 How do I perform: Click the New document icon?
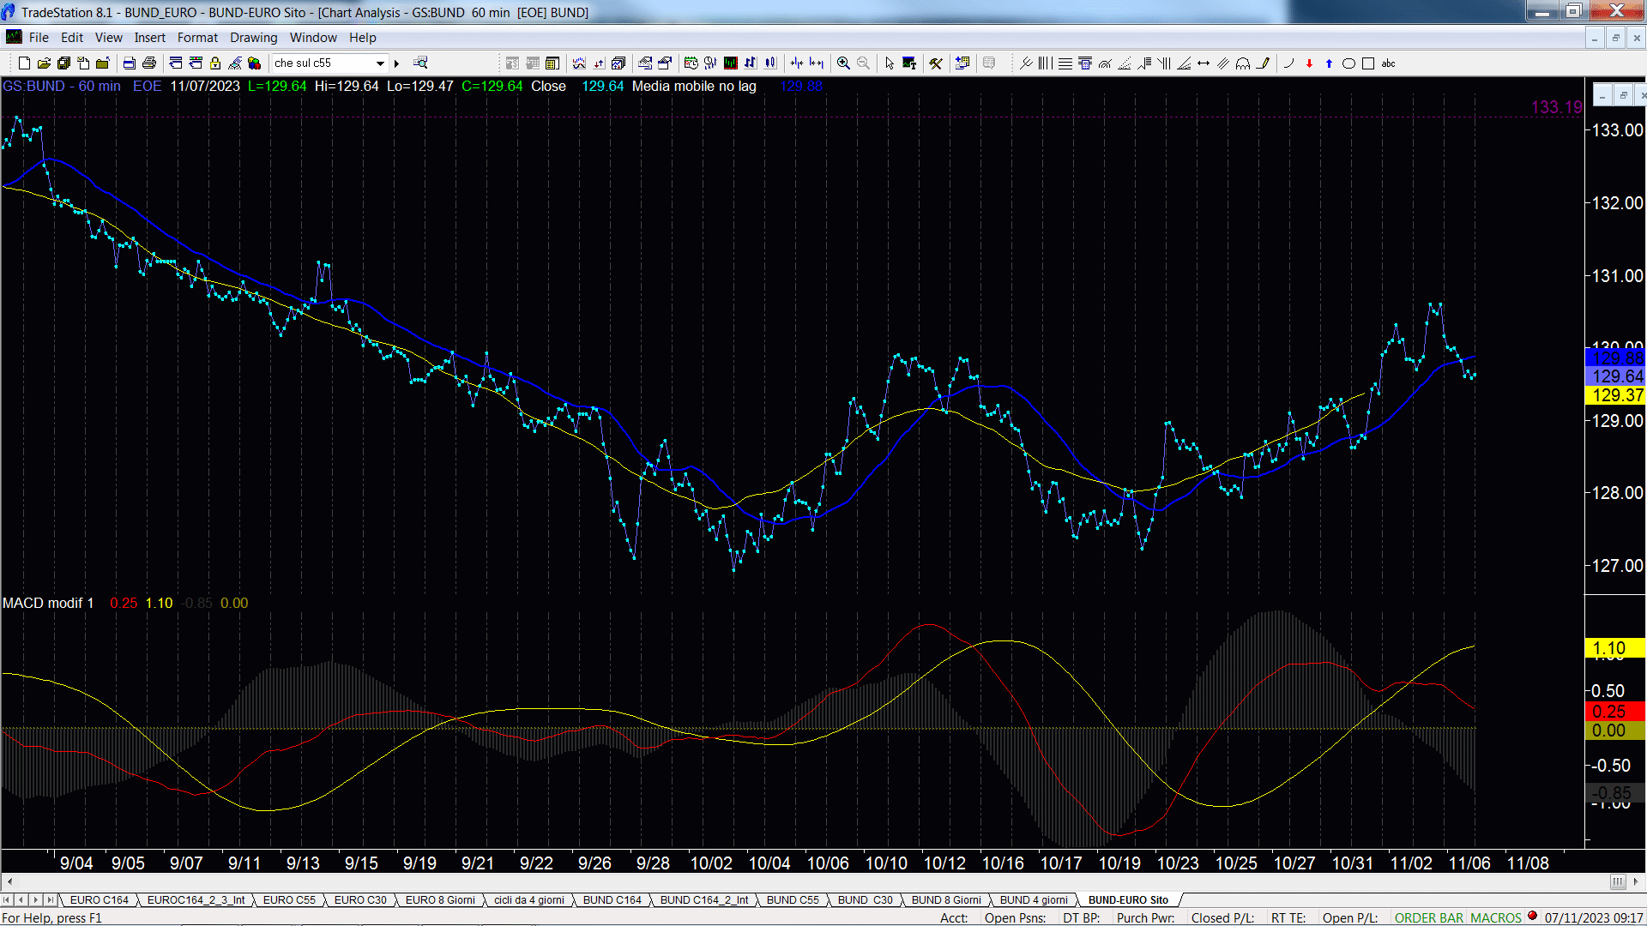(x=24, y=63)
